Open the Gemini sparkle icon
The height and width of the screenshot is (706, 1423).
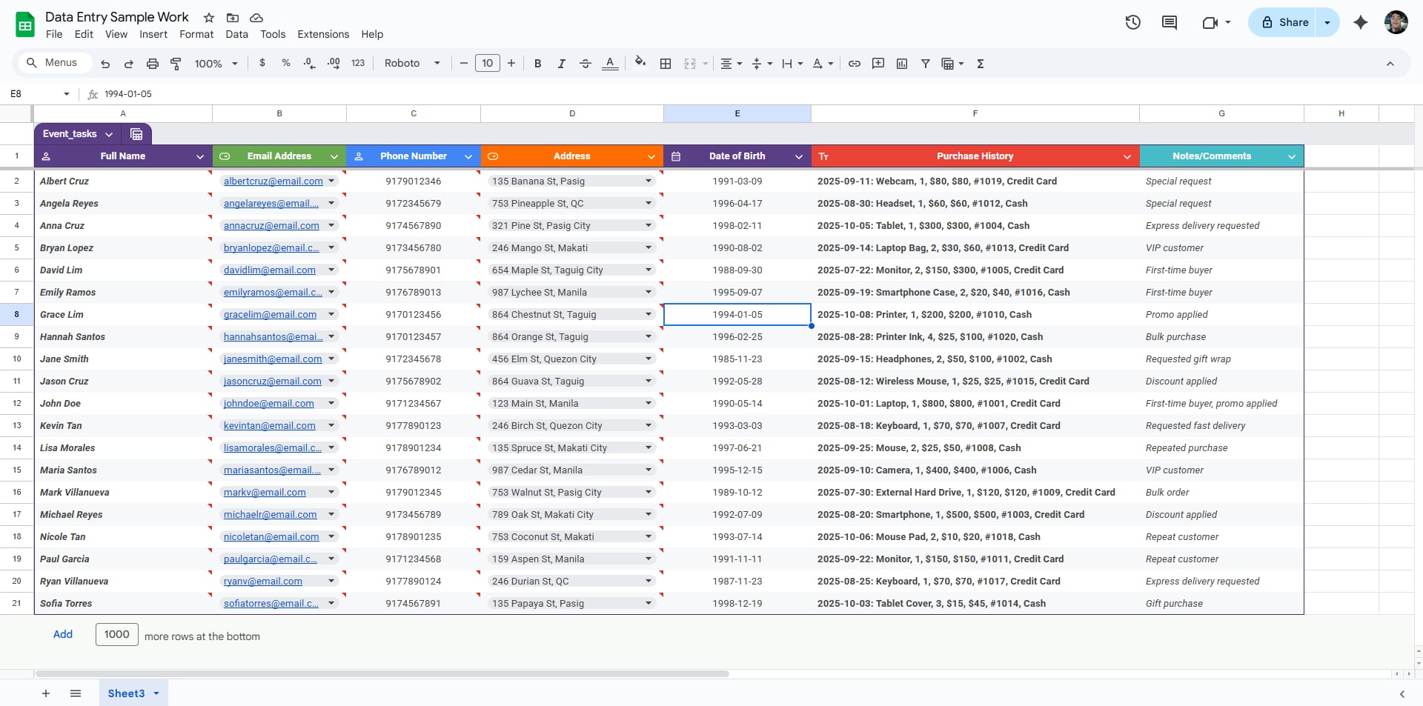pyautogui.click(x=1360, y=22)
